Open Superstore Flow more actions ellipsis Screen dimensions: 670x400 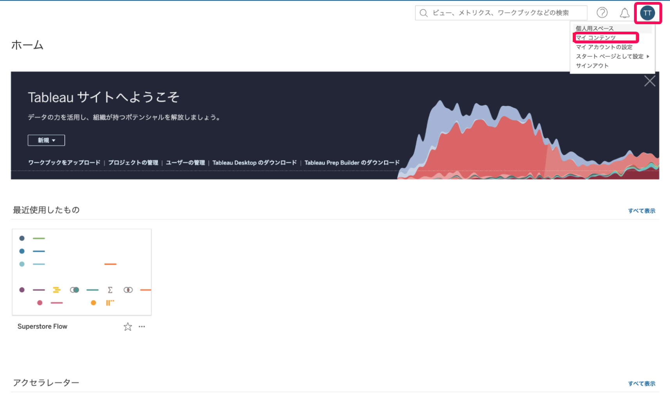[x=142, y=327]
